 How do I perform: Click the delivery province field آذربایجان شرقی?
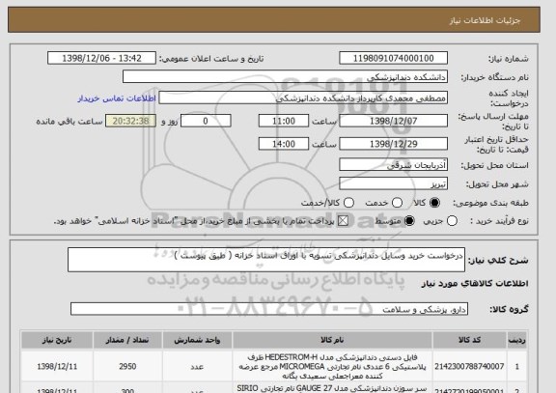click(x=393, y=165)
